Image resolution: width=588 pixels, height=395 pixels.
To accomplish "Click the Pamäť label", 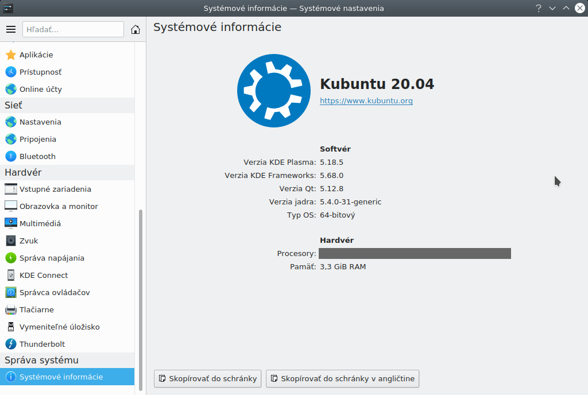I will click(x=303, y=267).
